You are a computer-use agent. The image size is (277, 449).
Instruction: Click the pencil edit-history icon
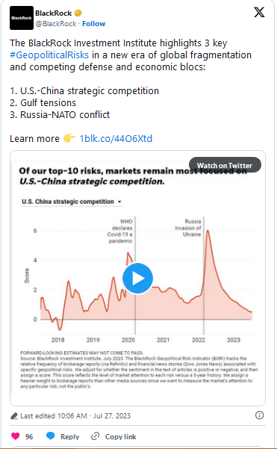pyautogui.click(x=14, y=416)
